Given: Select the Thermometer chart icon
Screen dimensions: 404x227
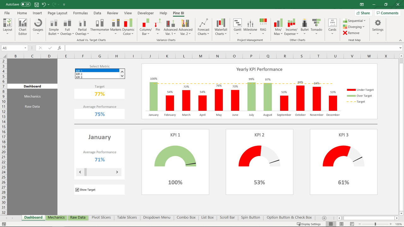Looking at the screenshot, I should (x=99, y=27).
